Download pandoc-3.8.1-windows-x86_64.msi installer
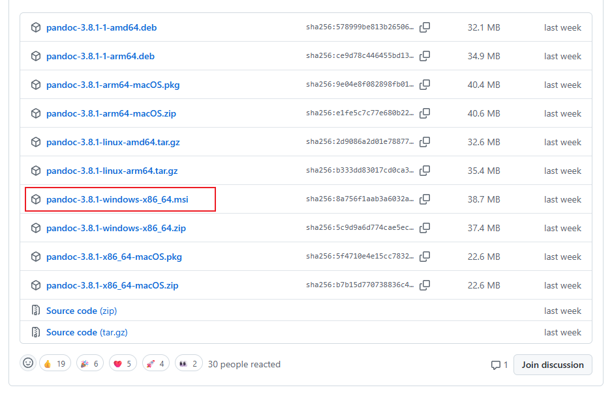Screen dimensions: 612x394 point(117,199)
